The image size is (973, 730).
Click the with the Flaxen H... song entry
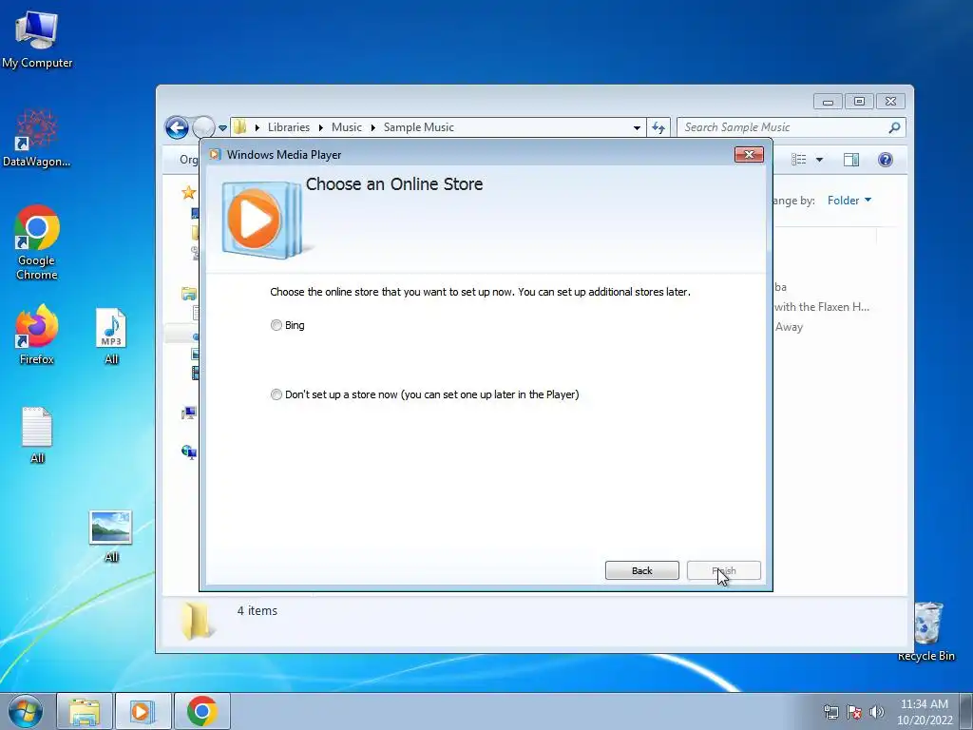(x=821, y=307)
